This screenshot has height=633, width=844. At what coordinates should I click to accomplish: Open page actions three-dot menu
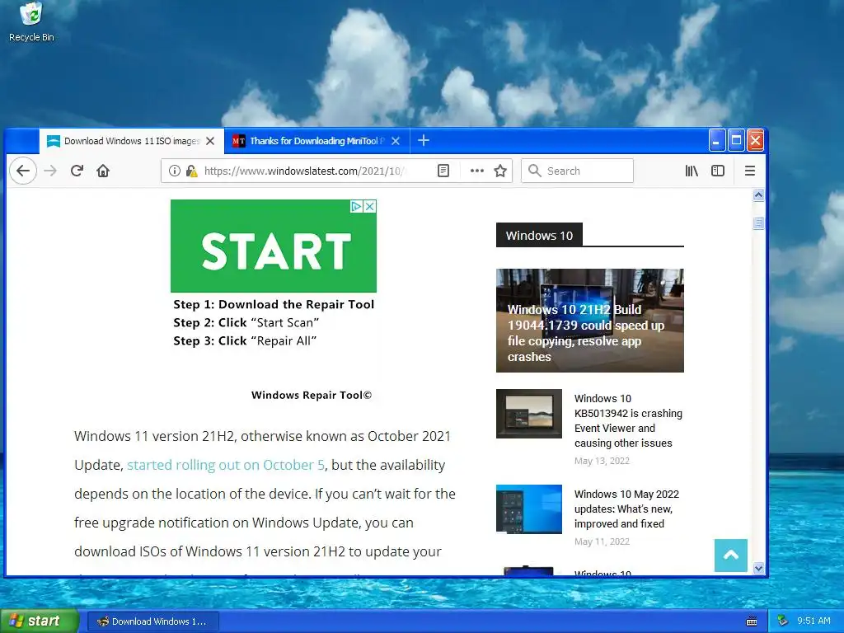tap(477, 171)
